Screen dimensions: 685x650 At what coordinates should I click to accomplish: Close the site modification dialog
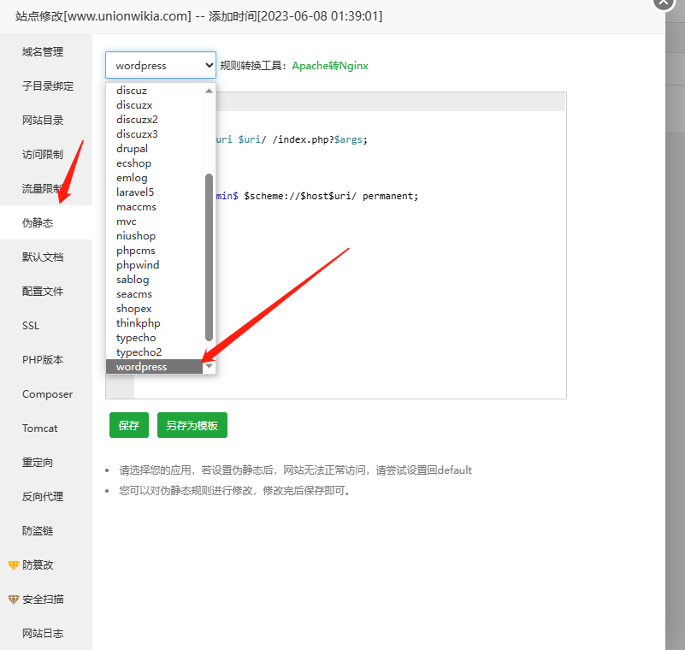click(664, 3)
